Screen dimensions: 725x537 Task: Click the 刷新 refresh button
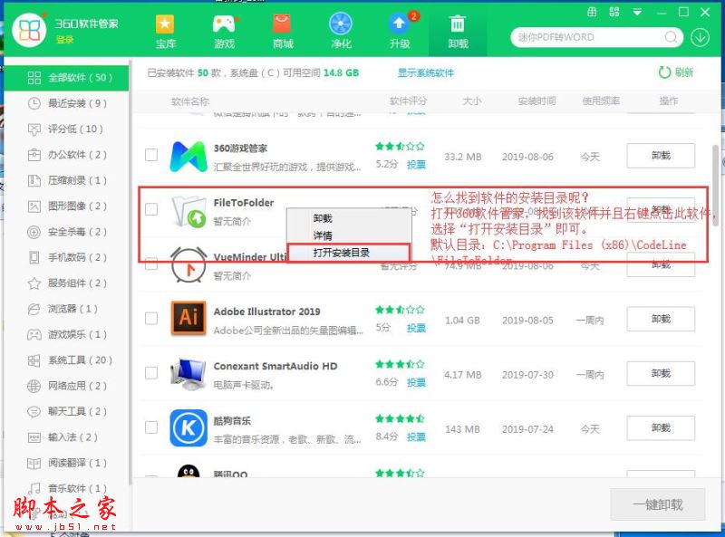pos(675,72)
